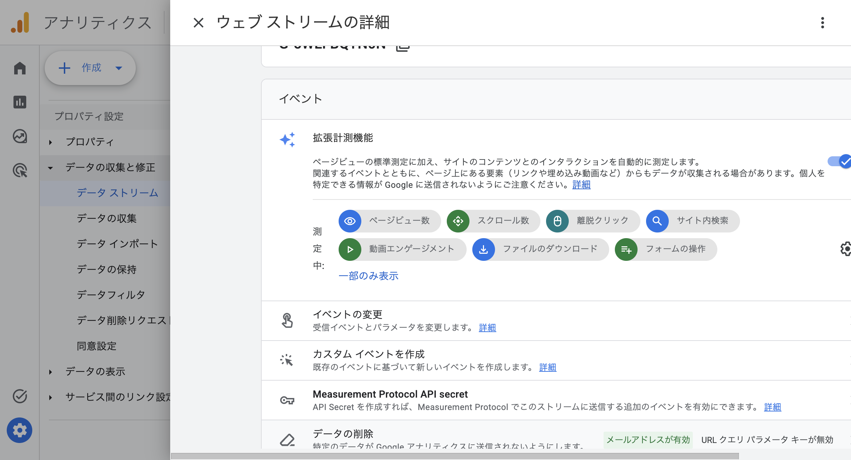Screen dimensions: 851x460
Task: Click URL クエリ パラメータ キーが無効 status text
Action: coord(767,440)
